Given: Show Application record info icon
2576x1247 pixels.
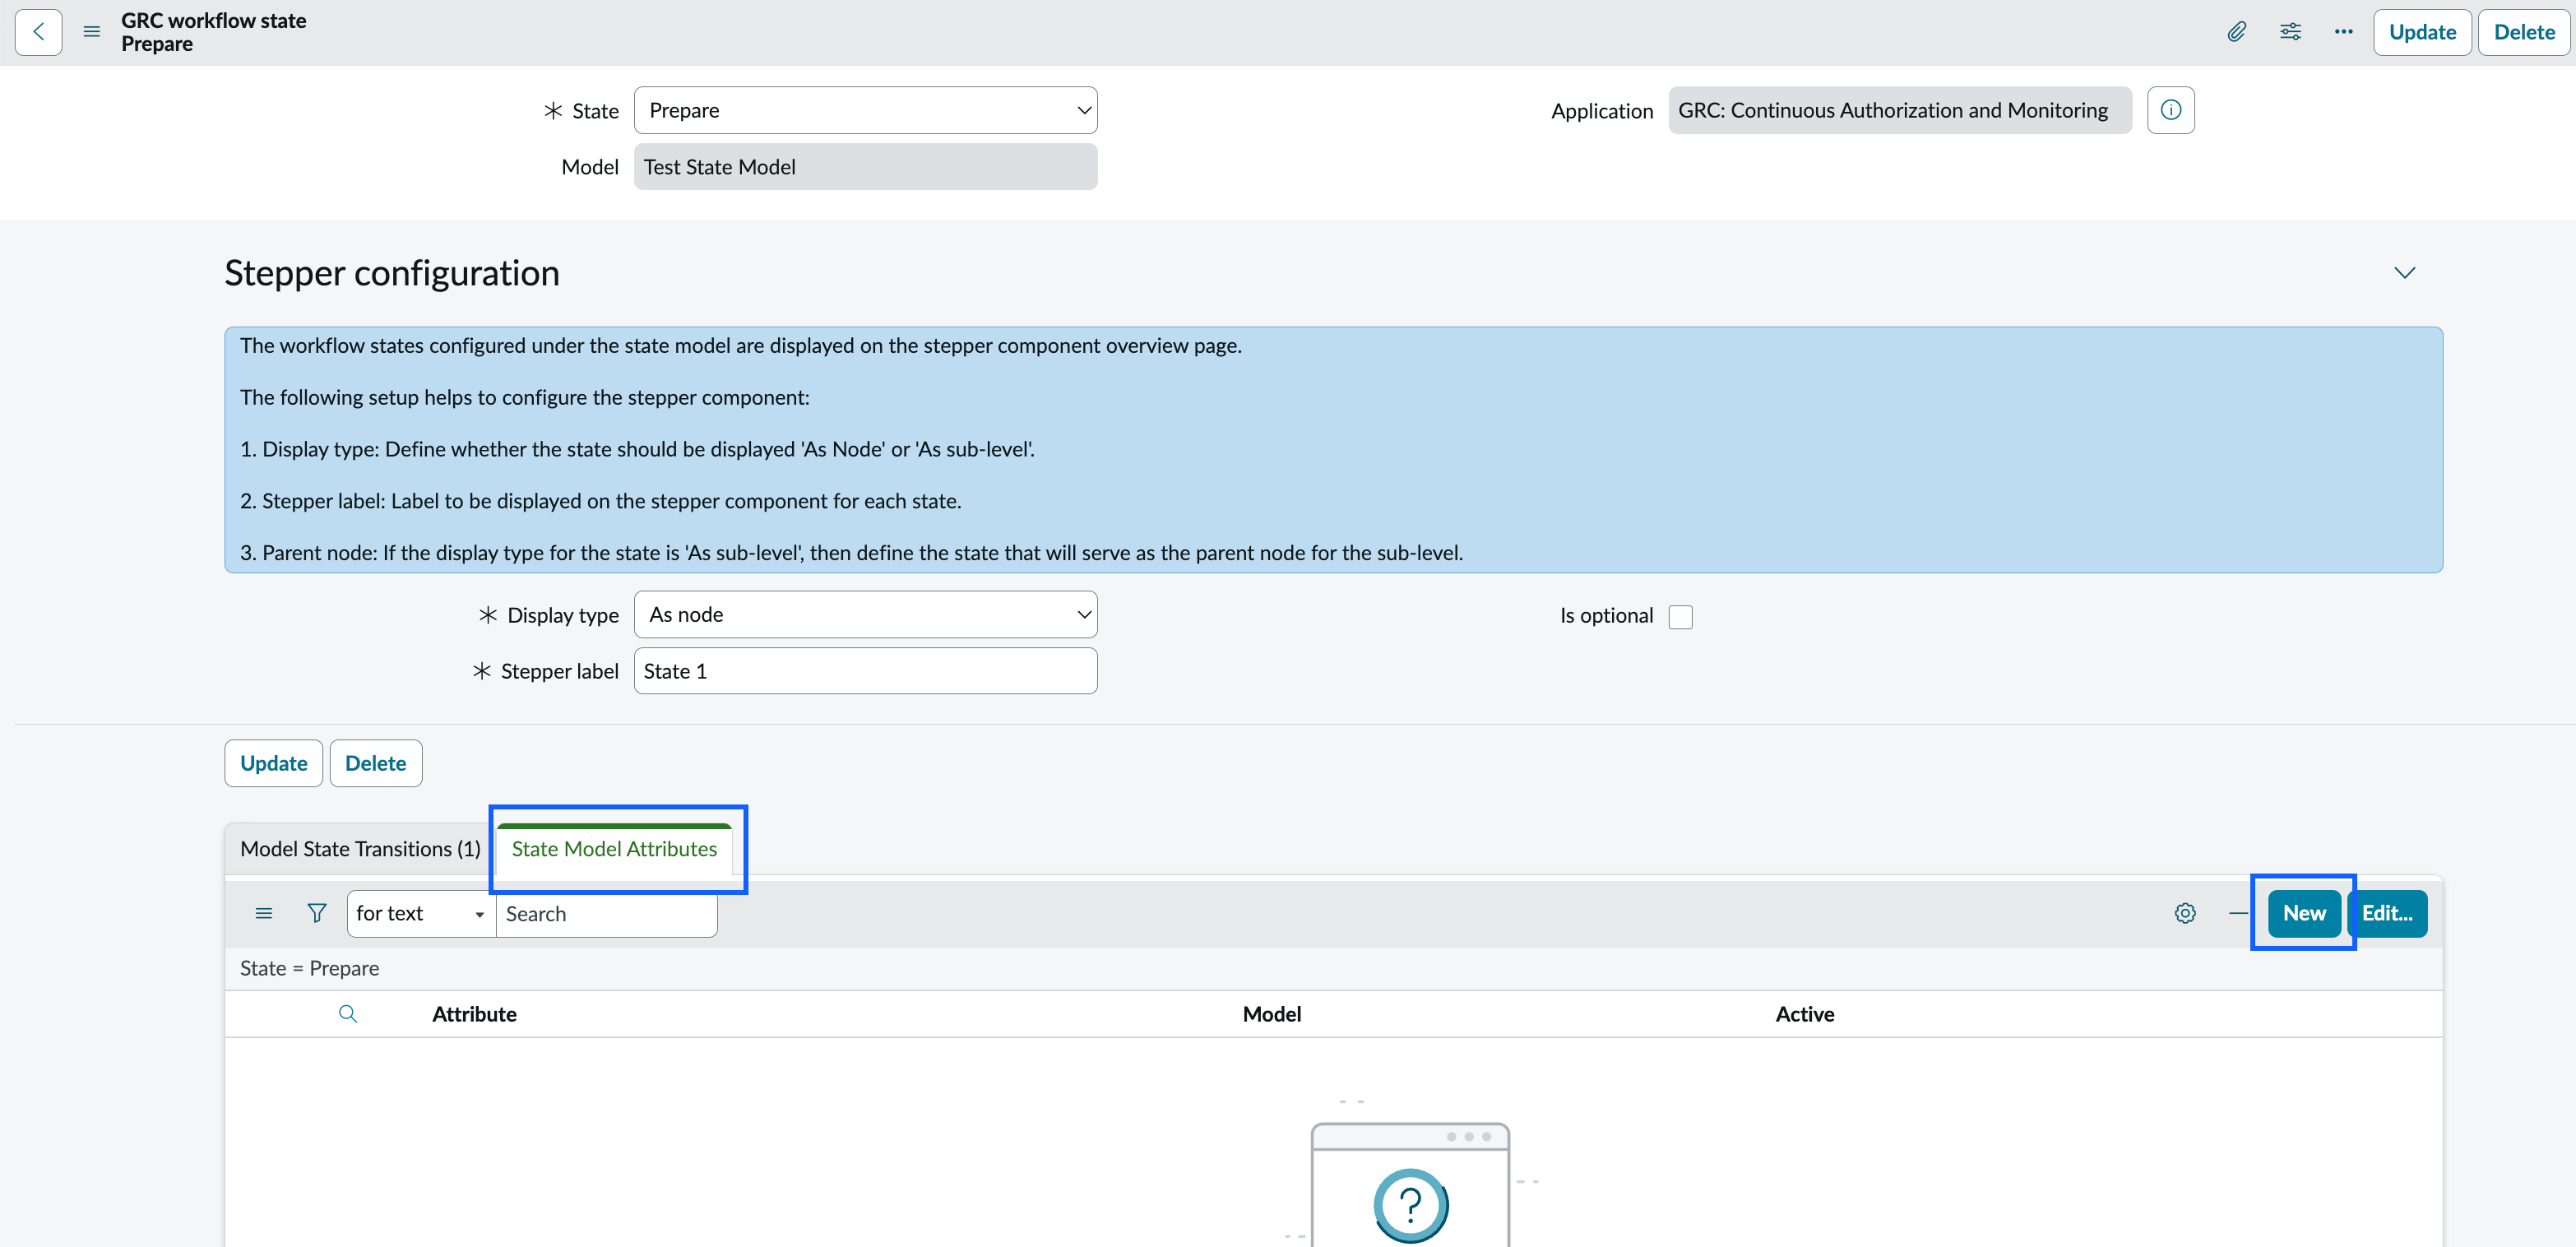Looking at the screenshot, I should 2170,110.
